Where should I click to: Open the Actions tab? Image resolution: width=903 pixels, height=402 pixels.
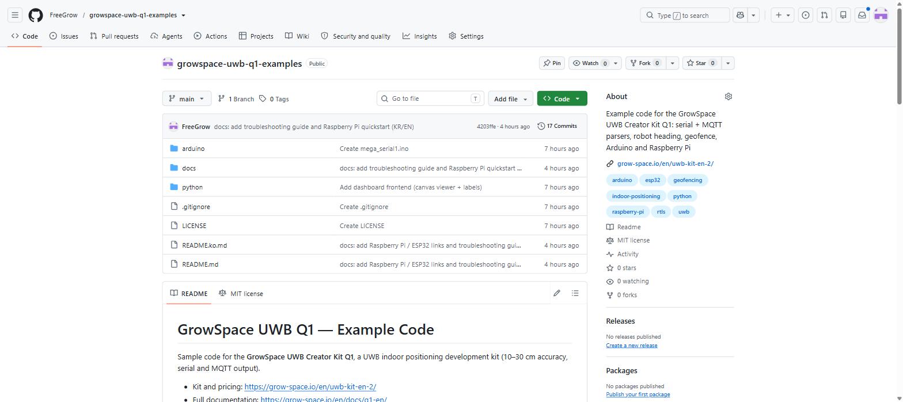(x=210, y=36)
